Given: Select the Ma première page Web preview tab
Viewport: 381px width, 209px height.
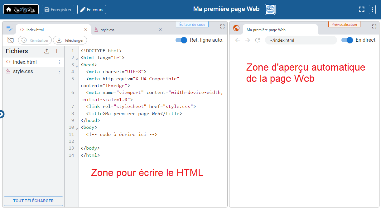Looking at the screenshot, I should [280, 30].
